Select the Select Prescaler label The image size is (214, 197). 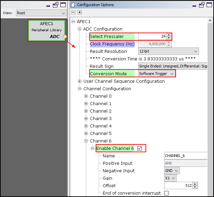pos(107,36)
